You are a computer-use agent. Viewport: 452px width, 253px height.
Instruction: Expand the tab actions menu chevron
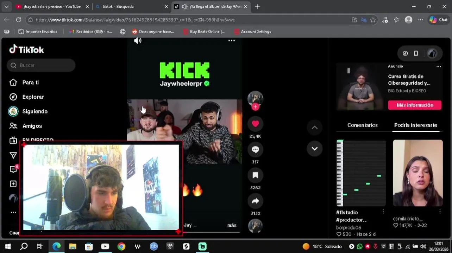pos(6,6)
